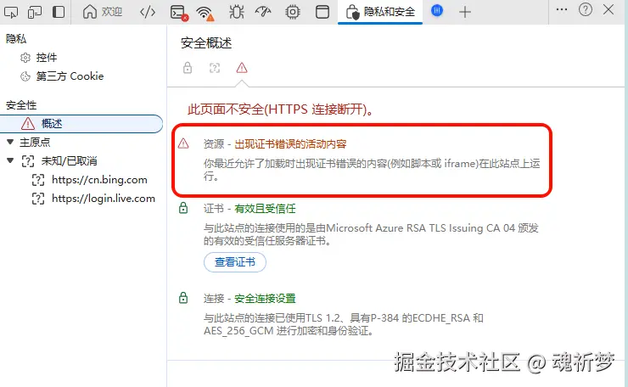Click the 此页面不安全 warning heading
The width and height of the screenshot is (628, 387).
(280, 109)
